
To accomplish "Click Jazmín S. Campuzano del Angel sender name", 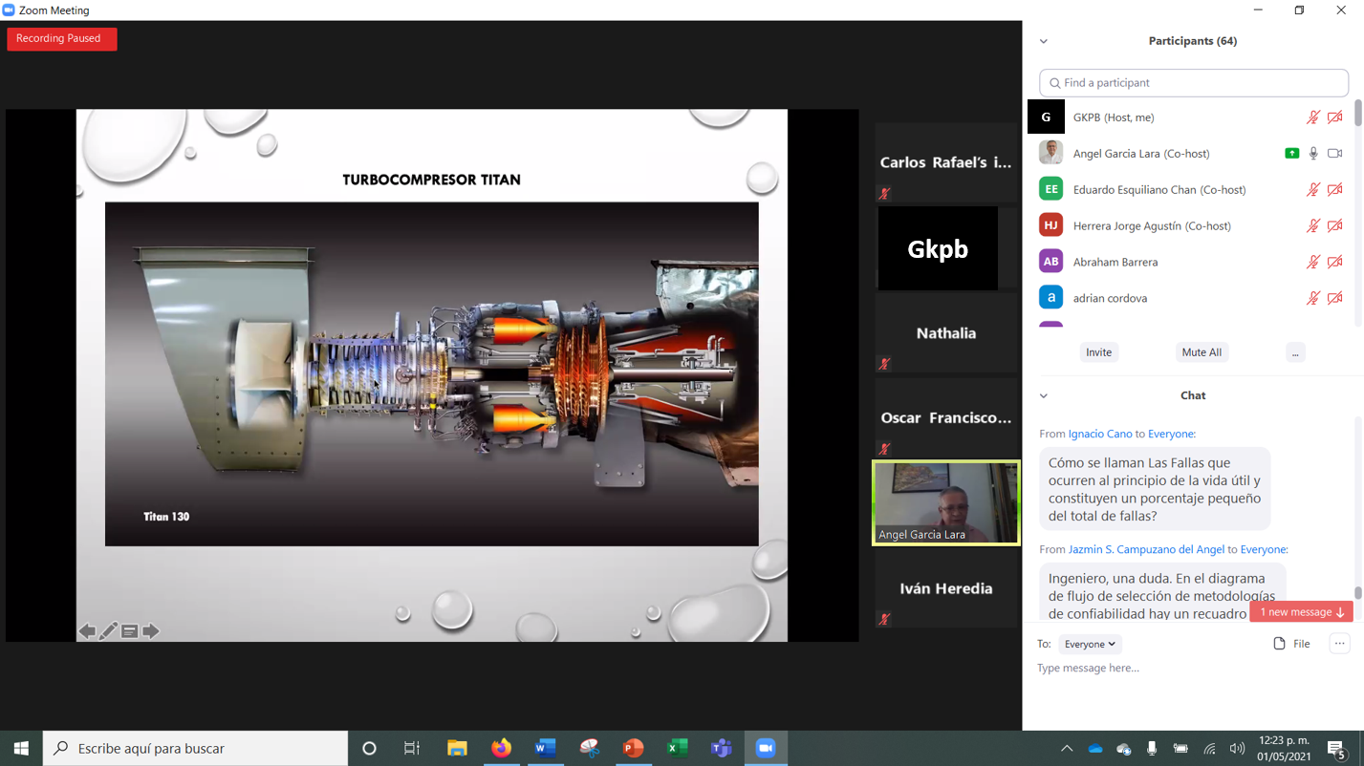I will point(1146,549).
